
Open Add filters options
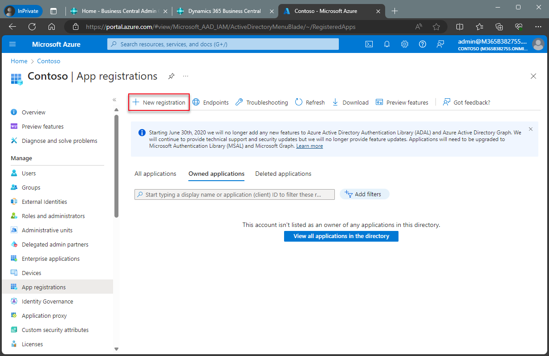point(364,194)
